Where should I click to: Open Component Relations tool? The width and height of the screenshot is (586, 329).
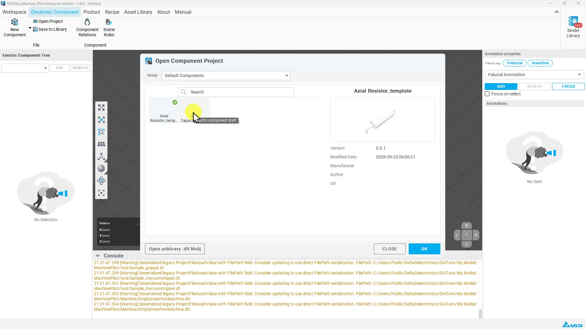pyautogui.click(x=87, y=28)
